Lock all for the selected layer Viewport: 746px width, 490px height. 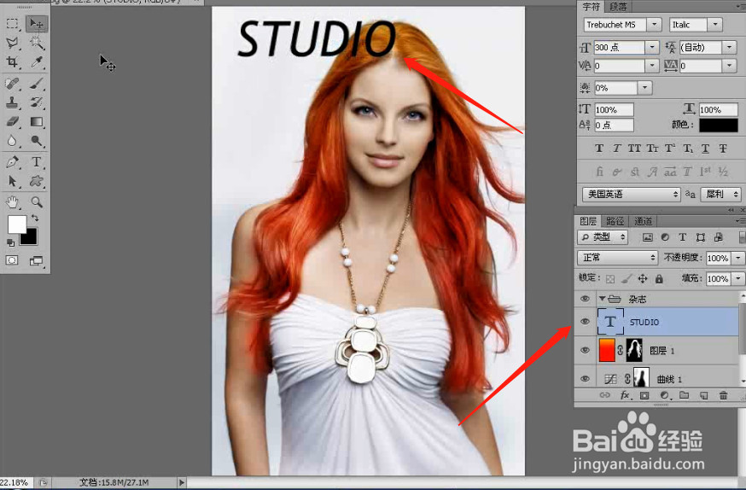(x=659, y=279)
